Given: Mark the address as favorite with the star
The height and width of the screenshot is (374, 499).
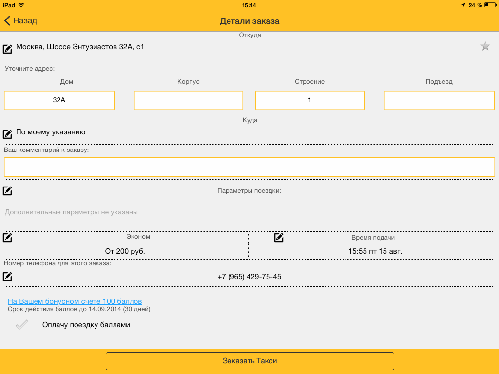Looking at the screenshot, I should 485,46.
